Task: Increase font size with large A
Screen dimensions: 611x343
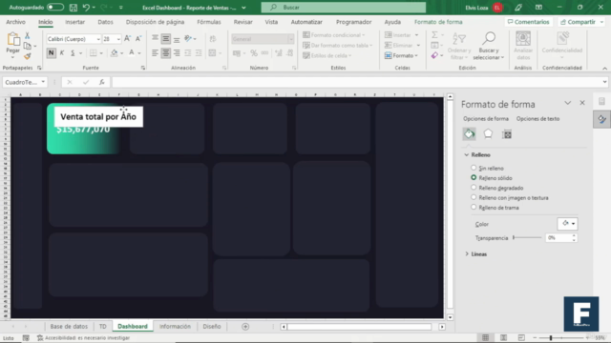Action: point(127,38)
